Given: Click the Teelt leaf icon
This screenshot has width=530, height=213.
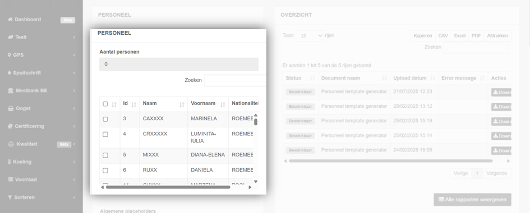Looking at the screenshot, I should (x=10, y=37).
